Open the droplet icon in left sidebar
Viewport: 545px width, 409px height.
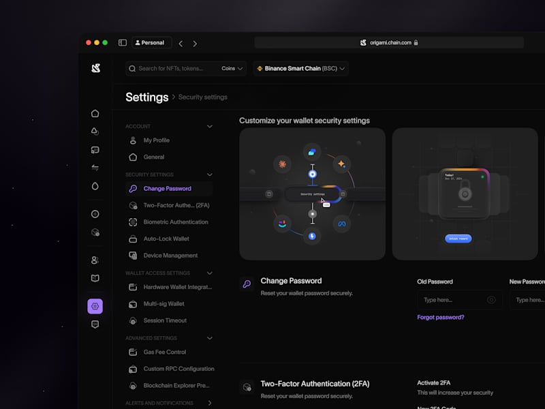pos(95,186)
